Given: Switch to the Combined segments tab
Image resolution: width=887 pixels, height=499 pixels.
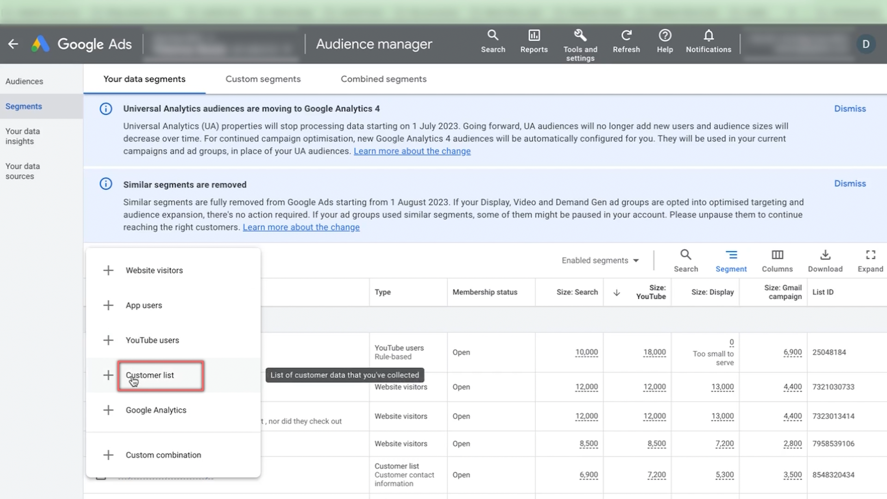Looking at the screenshot, I should pos(383,79).
